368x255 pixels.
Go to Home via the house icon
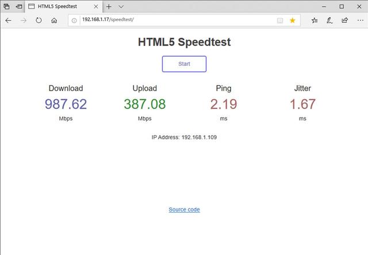pyautogui.click(x=54, y=20)
